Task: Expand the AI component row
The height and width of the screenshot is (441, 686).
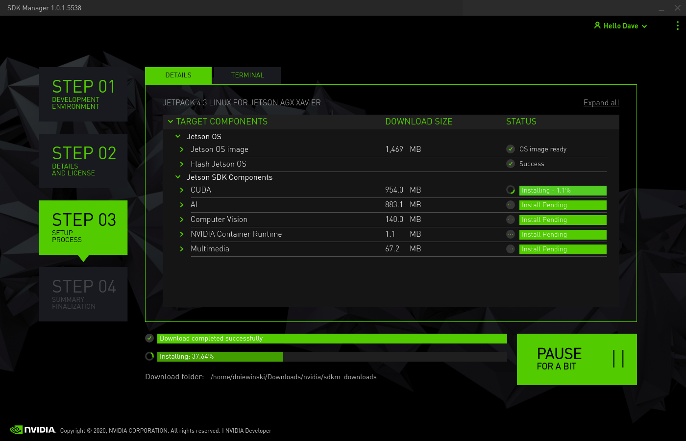Action: click(182, 205)
